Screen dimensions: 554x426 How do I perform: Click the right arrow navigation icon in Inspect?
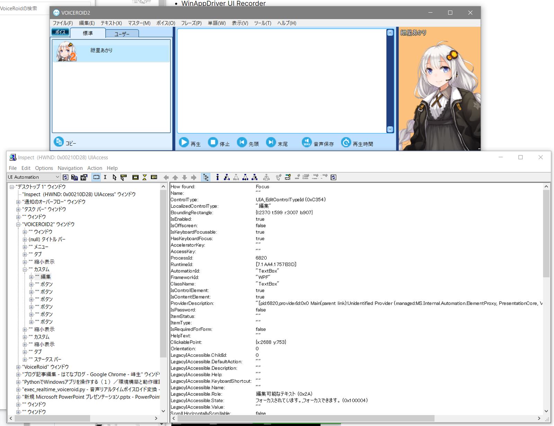pos(194,177)
